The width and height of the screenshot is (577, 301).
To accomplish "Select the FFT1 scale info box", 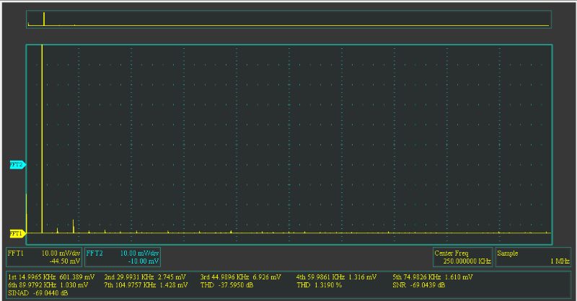I will pos(44,257).
